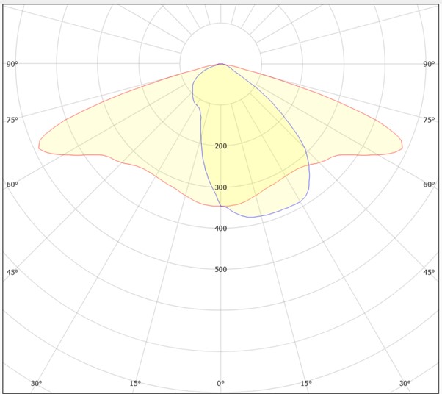Click the bottom-left 30° label
This screenshot has height=394, width=442.
[36, 384]
